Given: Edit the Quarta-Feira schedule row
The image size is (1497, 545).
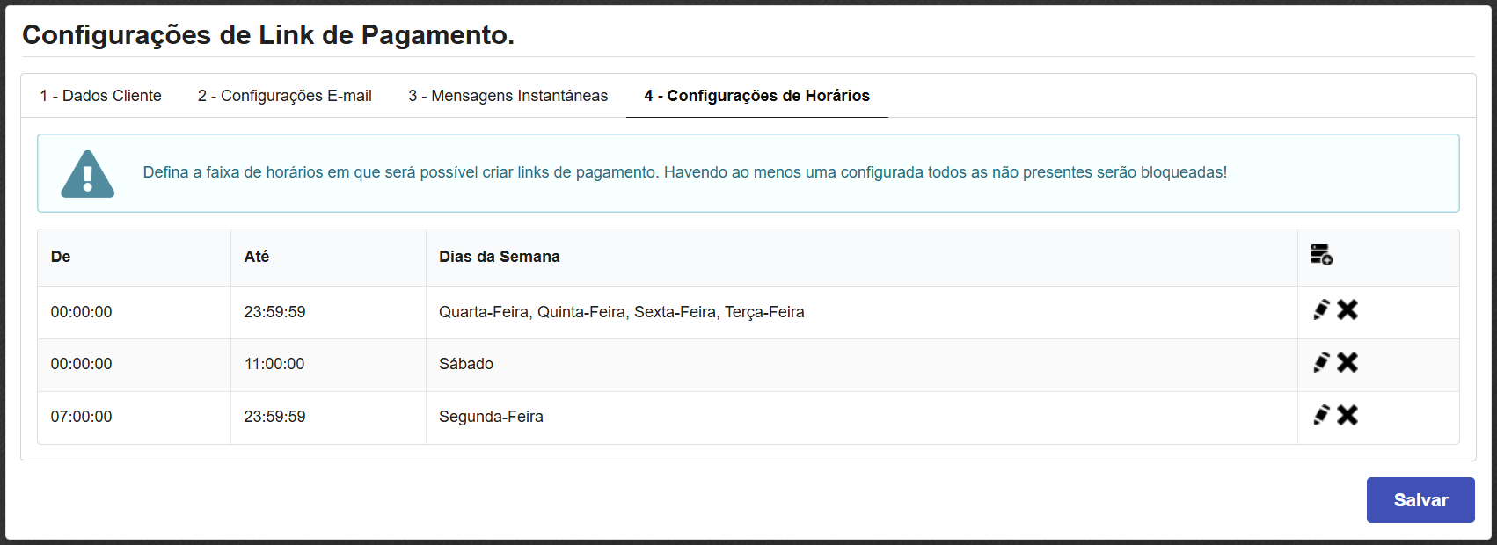Looking at the screenshot, I should coord(1321,309).
